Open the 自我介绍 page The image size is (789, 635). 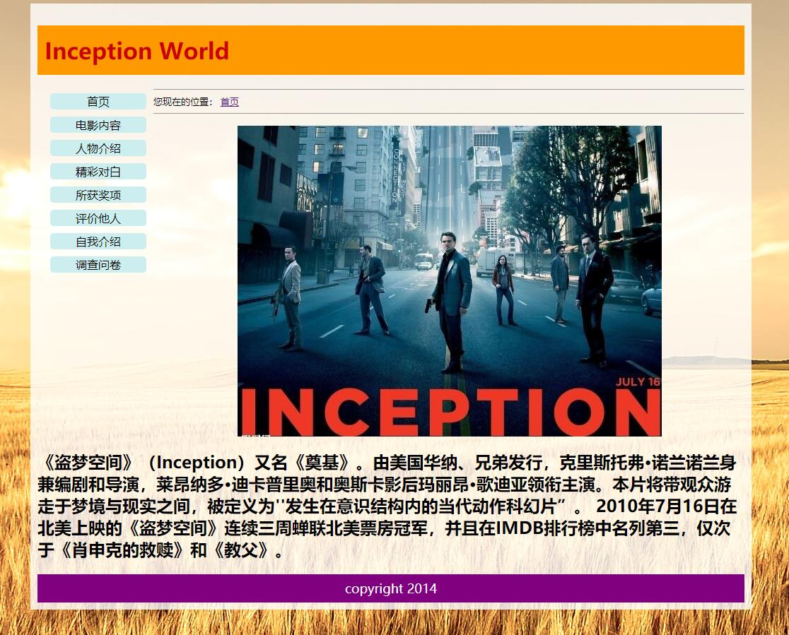(x=98, y=242)
